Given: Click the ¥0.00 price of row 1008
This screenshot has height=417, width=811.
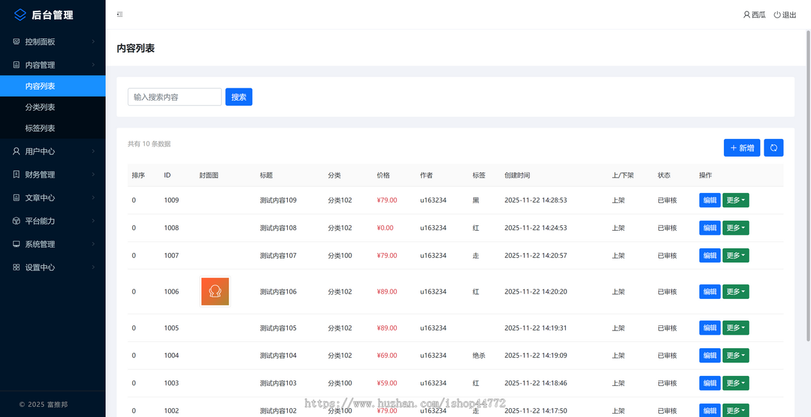Looking at the screenshot, I should (x=385, y=228).
